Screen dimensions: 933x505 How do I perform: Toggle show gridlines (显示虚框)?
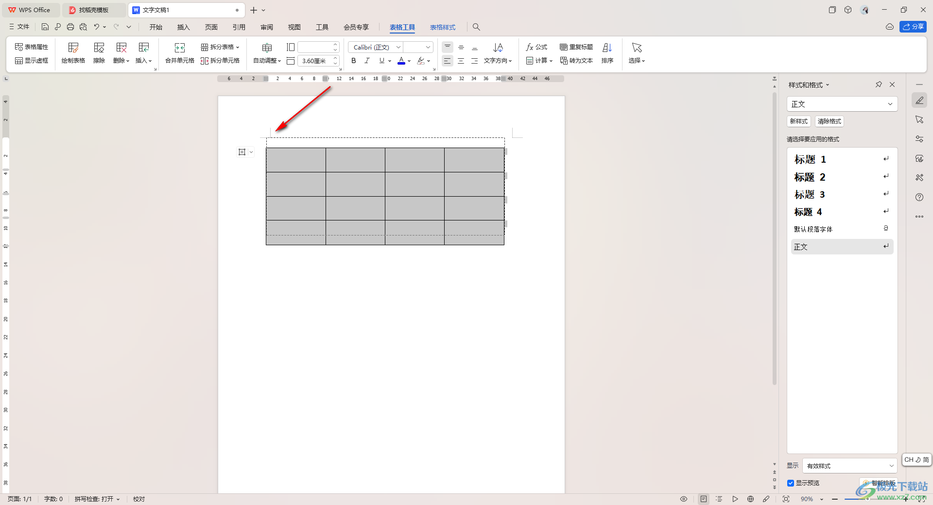pyautogui.click(x=32, y=61)
